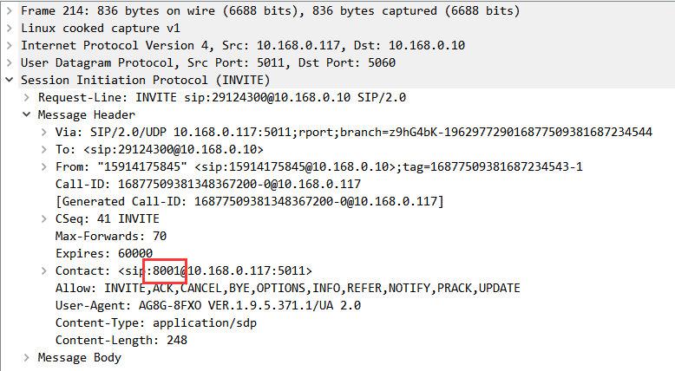Select the Call-ID header line
Image resolution: width=675 pixels, height=371 pixels.
208,184
